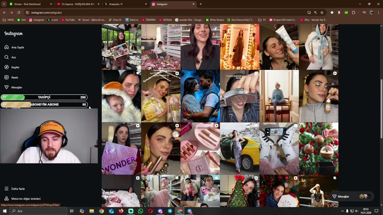Switch to Aspova YouTube tab
Viewport: 383px width, 215px height.
pos(78,4)
